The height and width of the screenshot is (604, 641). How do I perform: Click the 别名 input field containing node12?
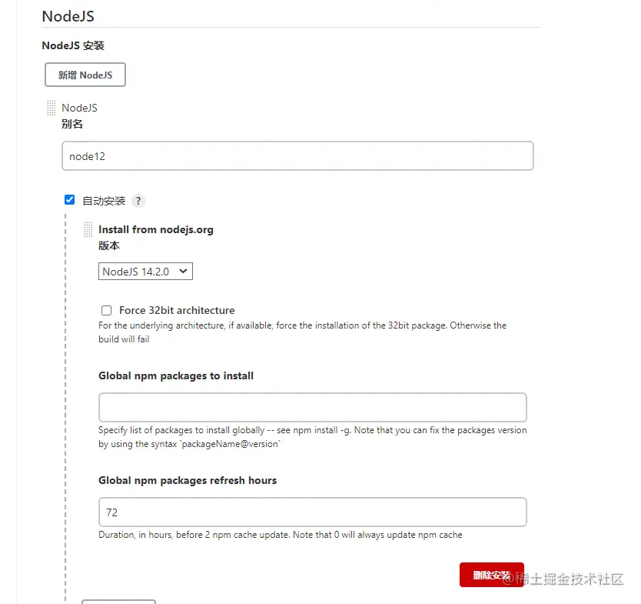[297, 156]
